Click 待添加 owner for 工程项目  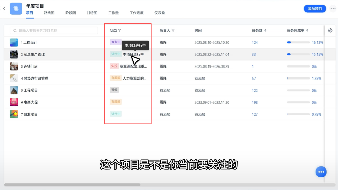[x=165, y=91]
